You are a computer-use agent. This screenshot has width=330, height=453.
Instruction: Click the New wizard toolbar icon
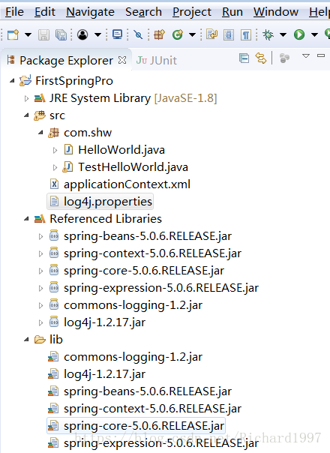pyautogui.click(x=13, y=35)
